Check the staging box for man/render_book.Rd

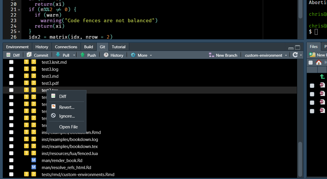click(11, 160)
